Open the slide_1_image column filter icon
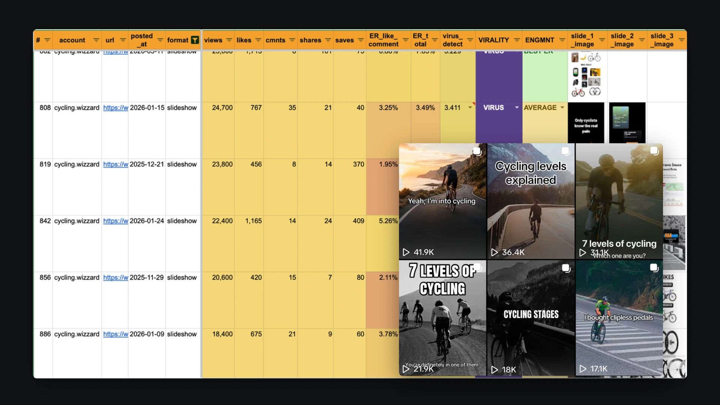 pos(602,40)
